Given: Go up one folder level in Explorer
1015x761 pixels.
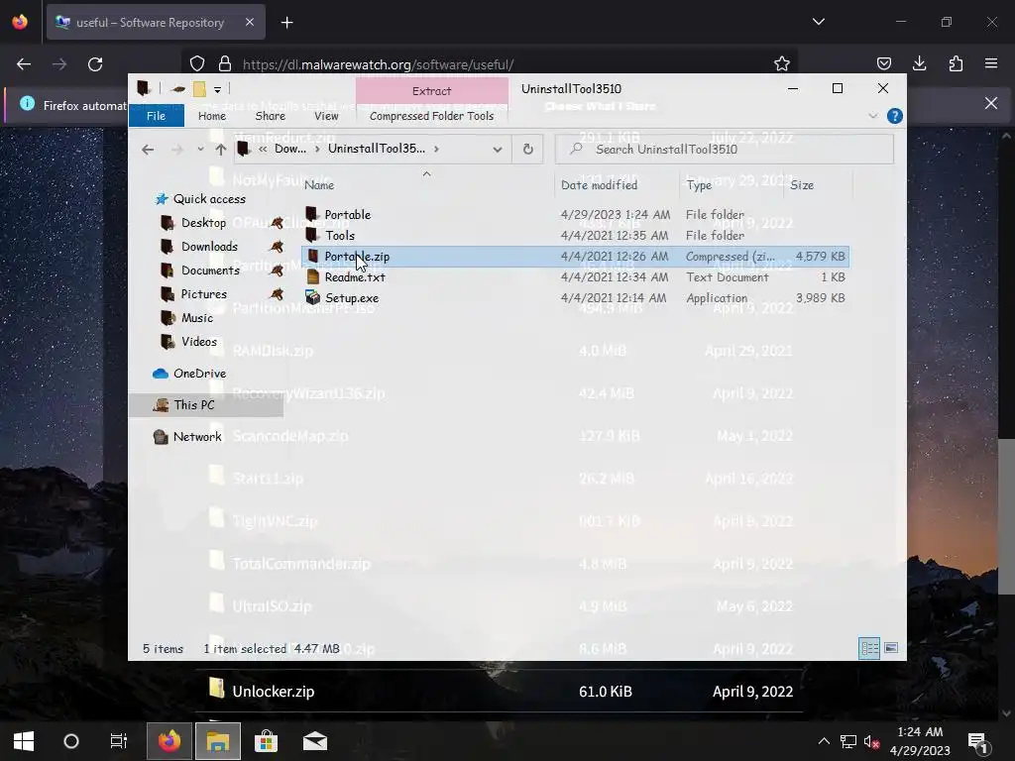Looking at the screenshot, I should tap(221, 150).
